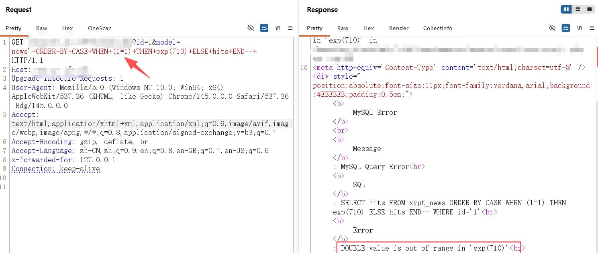Select Request Pretty tab

(14, 28)
